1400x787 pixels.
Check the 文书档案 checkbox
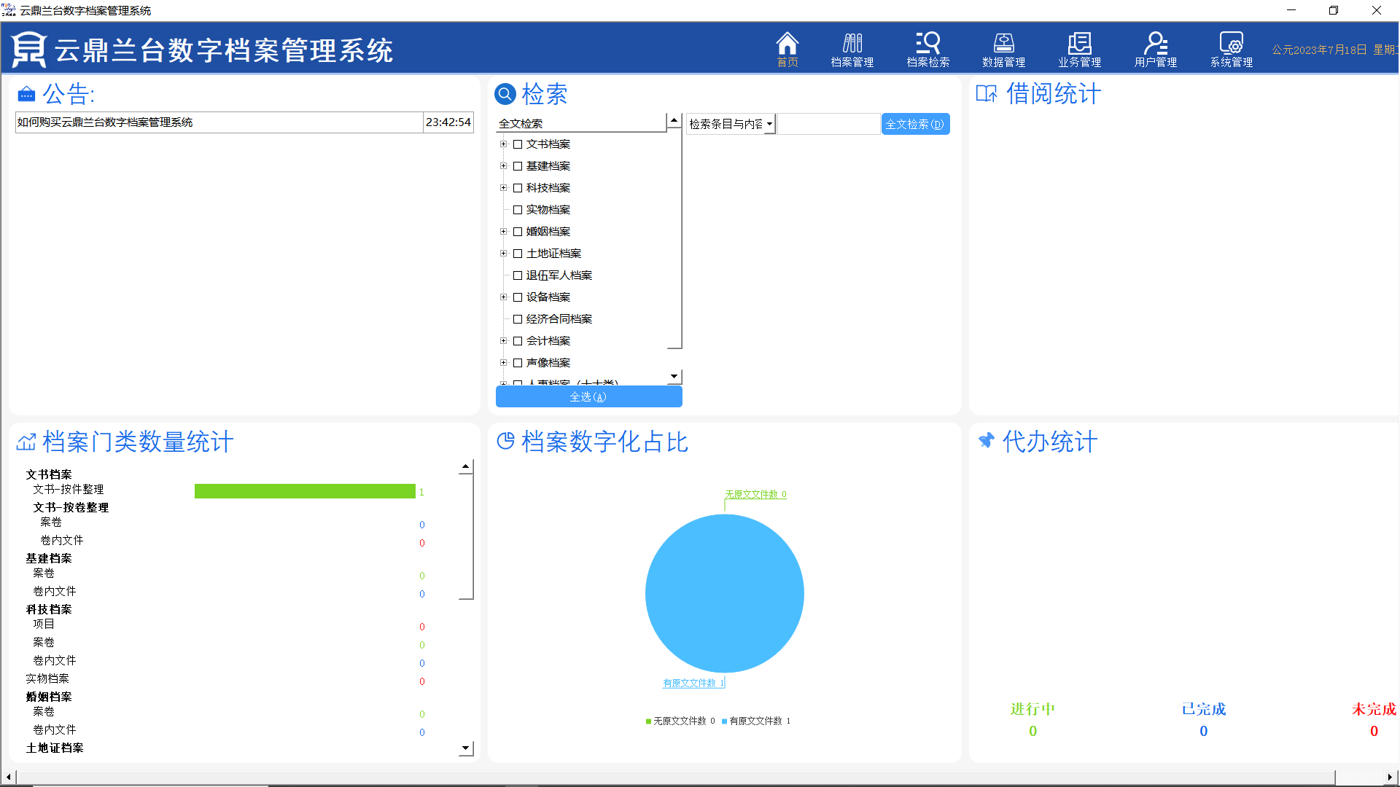coord(518,144)
